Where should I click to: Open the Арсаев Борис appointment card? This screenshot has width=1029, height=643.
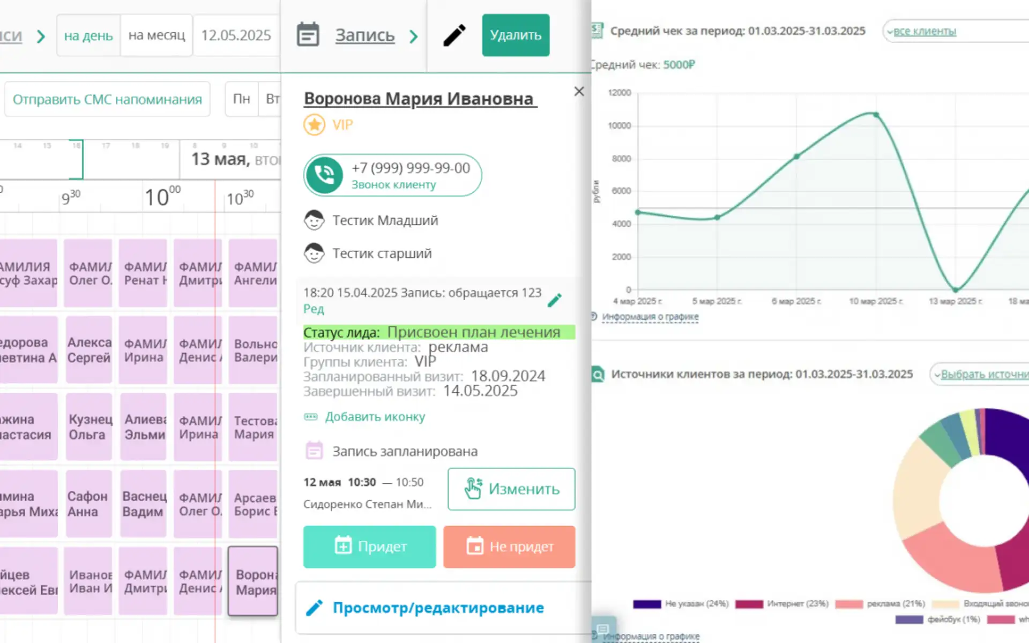click(x=253, y=504)
